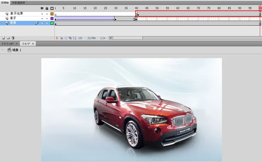Toggle lock dot of 車子 layer
Image resolution: width=262 pixels, height=162 pixels.
click(x=47, y=18)
